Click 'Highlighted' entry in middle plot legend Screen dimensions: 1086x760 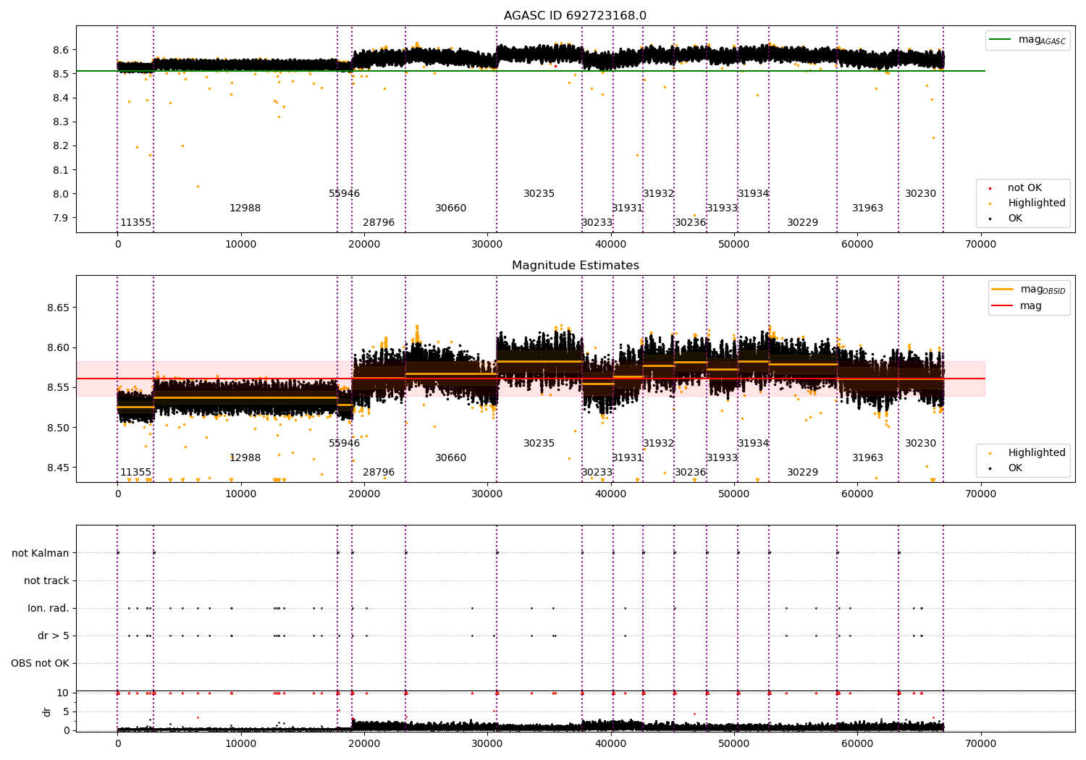[1037, 453]
